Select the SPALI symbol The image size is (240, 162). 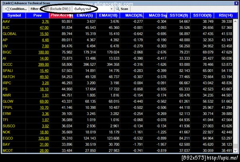click(8, 71)
